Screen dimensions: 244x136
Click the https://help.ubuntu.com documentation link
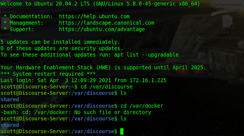click(x=94, y=17)
